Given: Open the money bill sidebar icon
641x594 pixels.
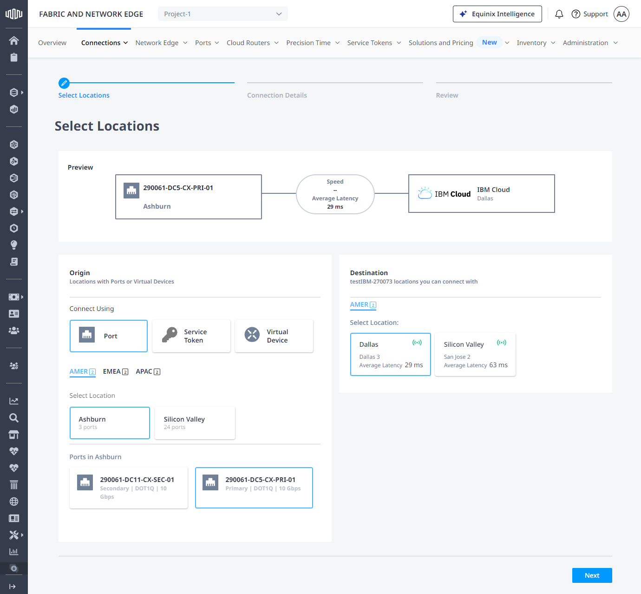Looking at the screenshot, I should 14,297.
